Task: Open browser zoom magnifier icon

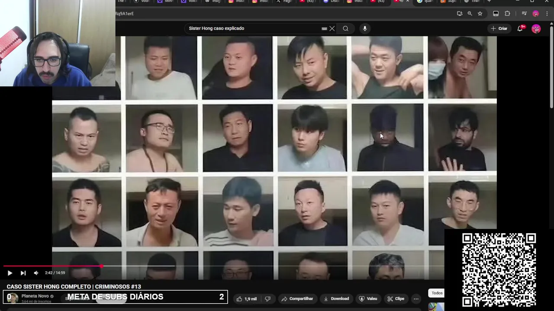Action: click(470, 13)
